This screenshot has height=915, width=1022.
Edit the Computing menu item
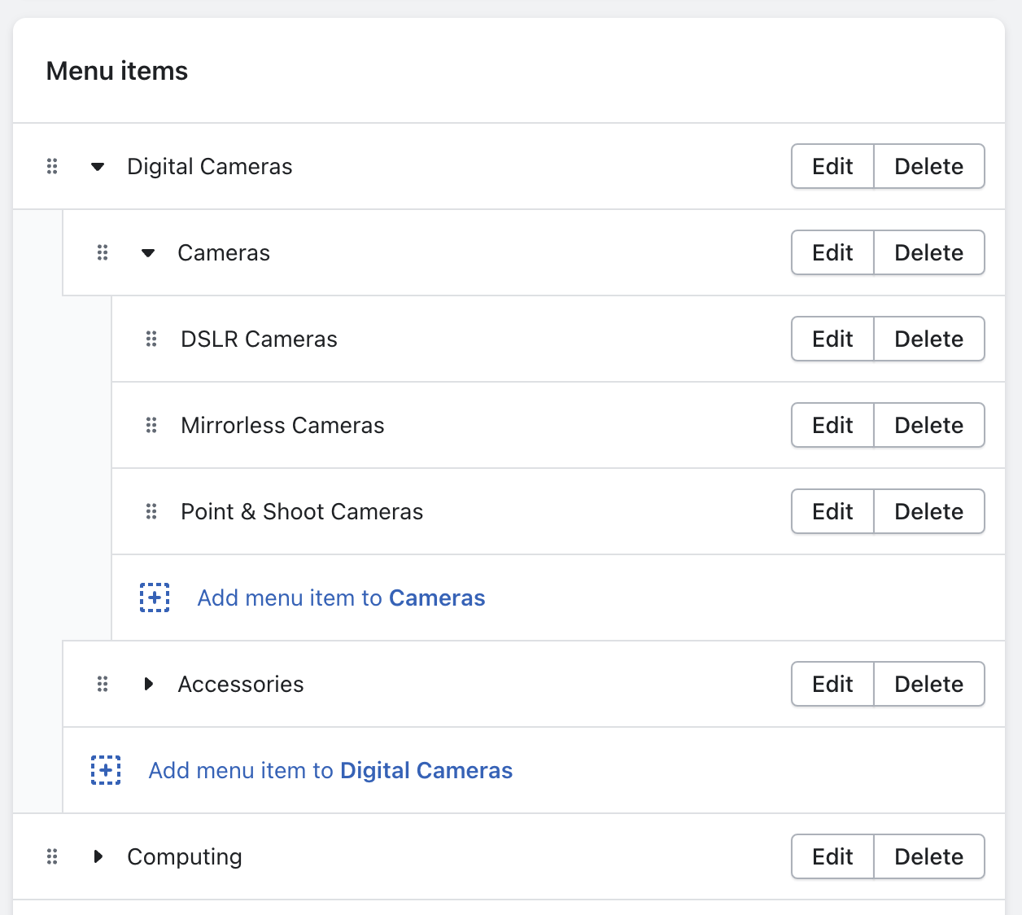point(832,856)
